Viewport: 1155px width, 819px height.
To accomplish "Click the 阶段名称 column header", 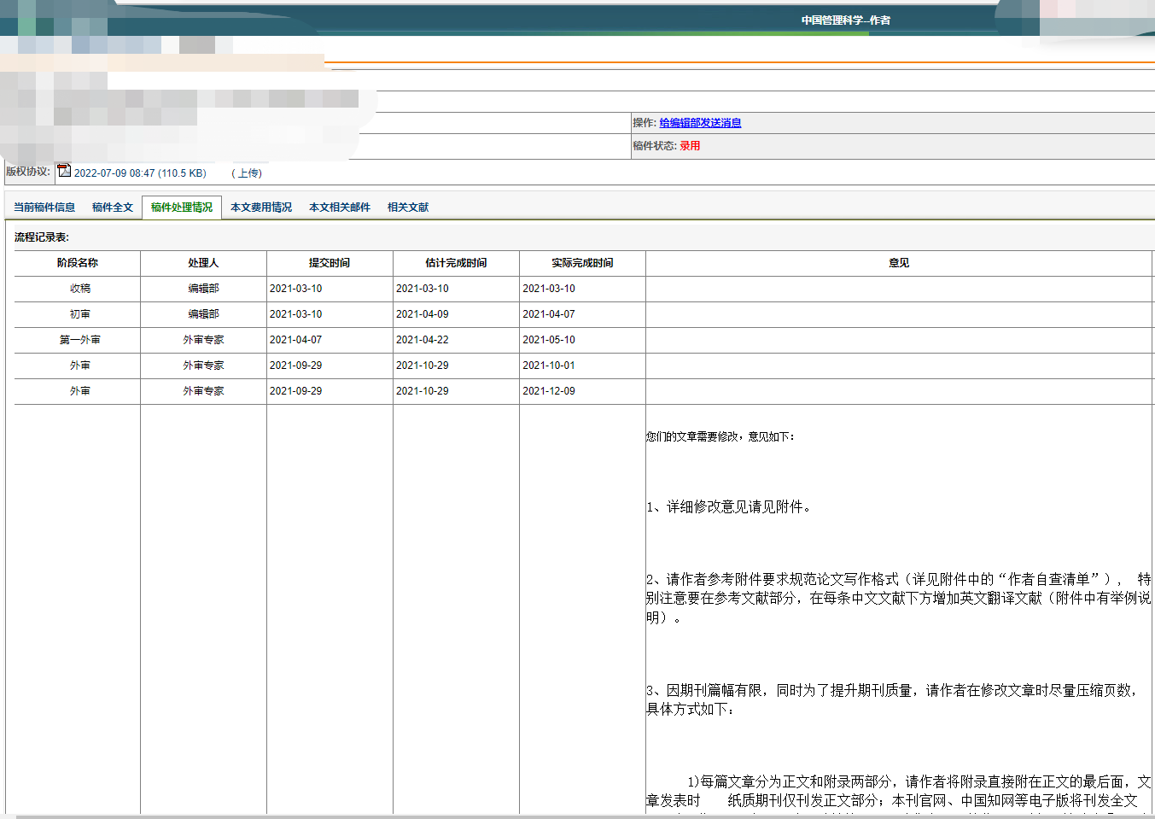I will coord(78,263).
